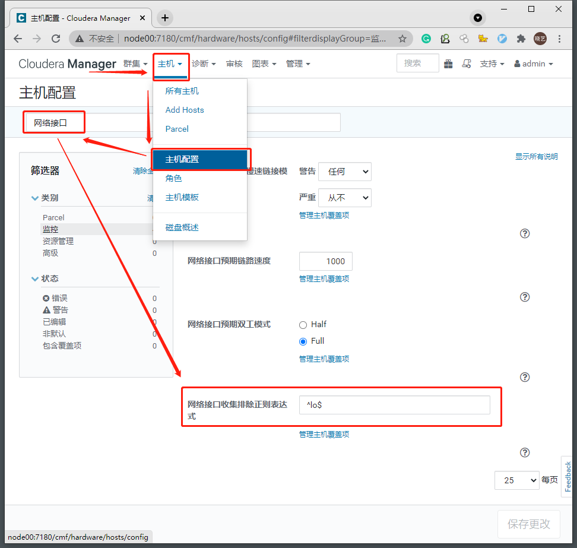This screenshot has height=548, width=577.
Task: Click 管理主机覆盖项 under link speed field
Action: (324, 279)
